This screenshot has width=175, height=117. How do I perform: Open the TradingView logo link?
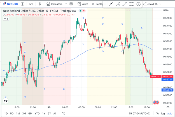pyautogui.click(x=6, y=101)
